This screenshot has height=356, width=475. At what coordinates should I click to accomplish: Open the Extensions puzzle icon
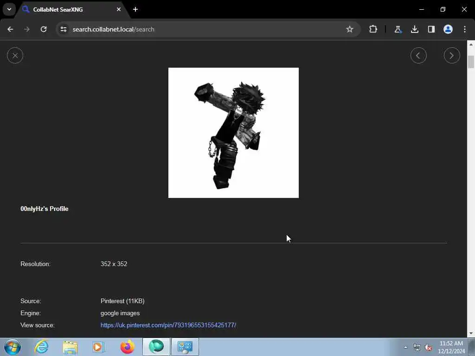point(373,29)
